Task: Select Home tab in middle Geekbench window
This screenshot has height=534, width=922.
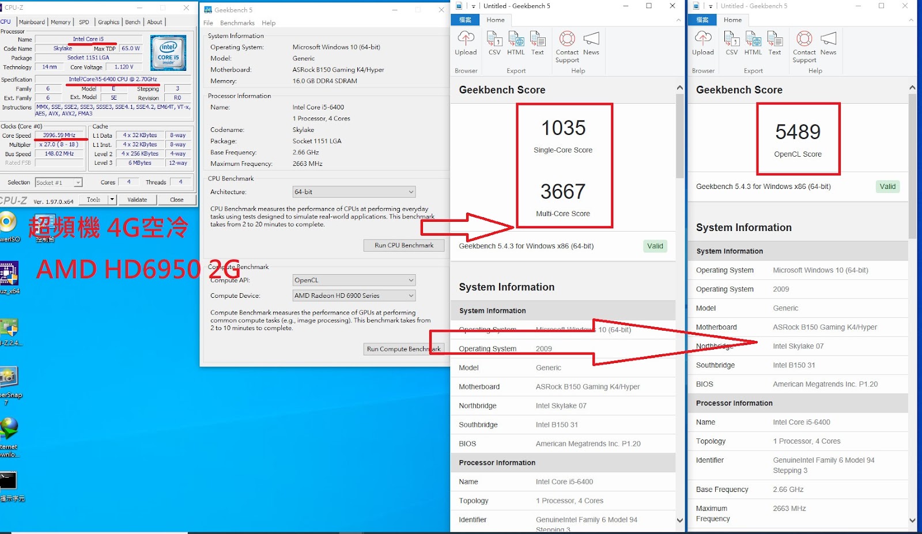Action: [496, 20]
